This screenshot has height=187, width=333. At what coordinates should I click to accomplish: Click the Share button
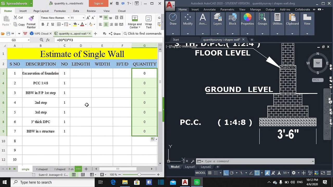coord(115,34)
